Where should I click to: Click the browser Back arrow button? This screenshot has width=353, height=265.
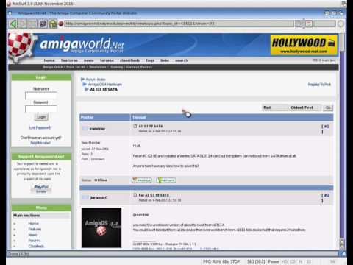[x=14, y=24]
